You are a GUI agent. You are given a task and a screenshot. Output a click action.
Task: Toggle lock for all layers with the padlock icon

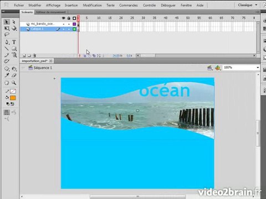[x=69, y=18]
